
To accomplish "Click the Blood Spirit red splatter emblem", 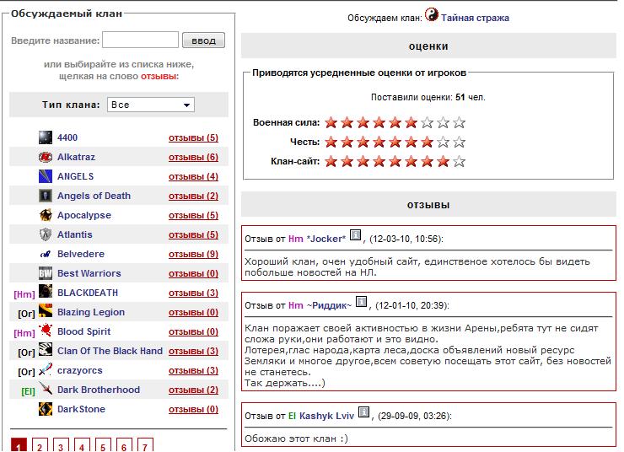I will [46, 330].
